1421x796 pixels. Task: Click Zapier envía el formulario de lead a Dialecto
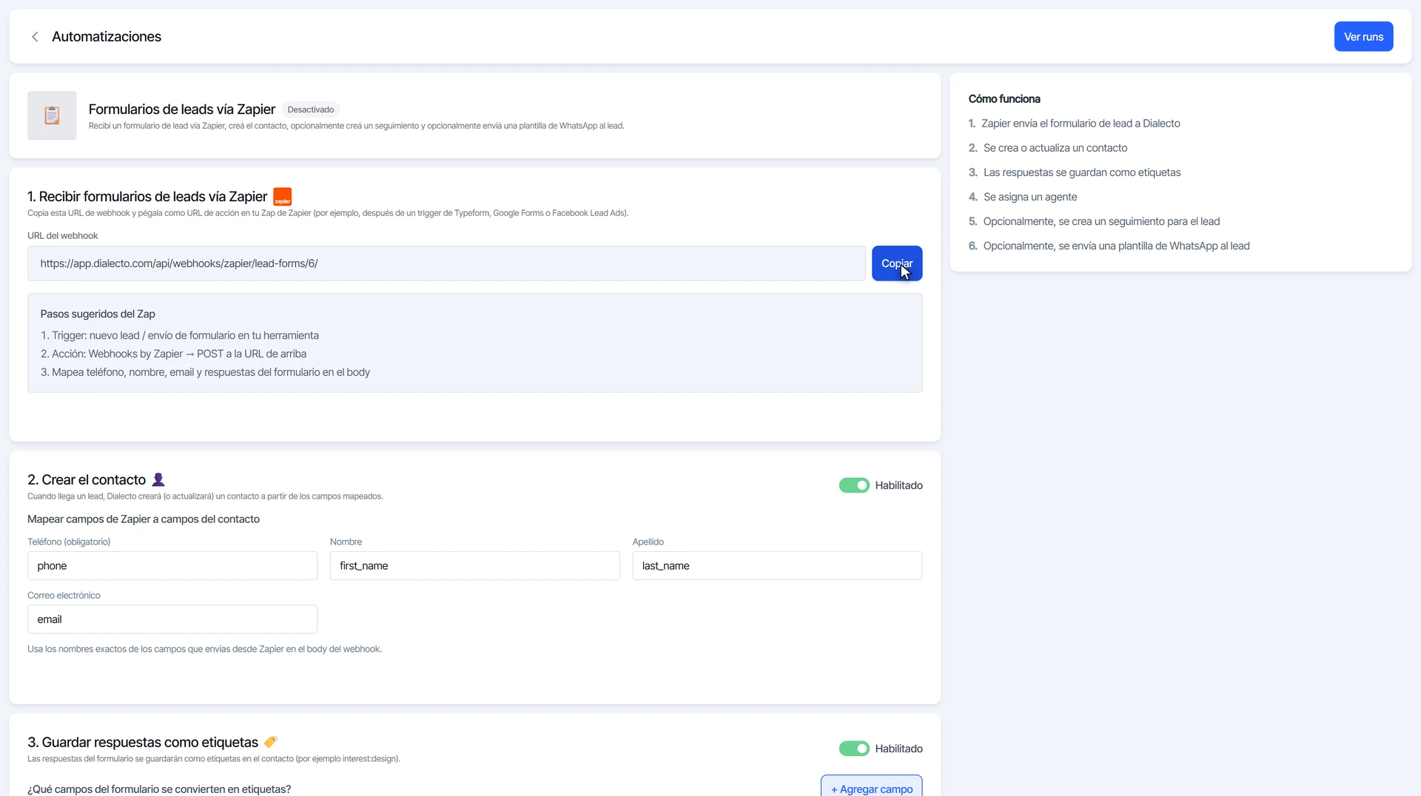tap(1081, 124)
